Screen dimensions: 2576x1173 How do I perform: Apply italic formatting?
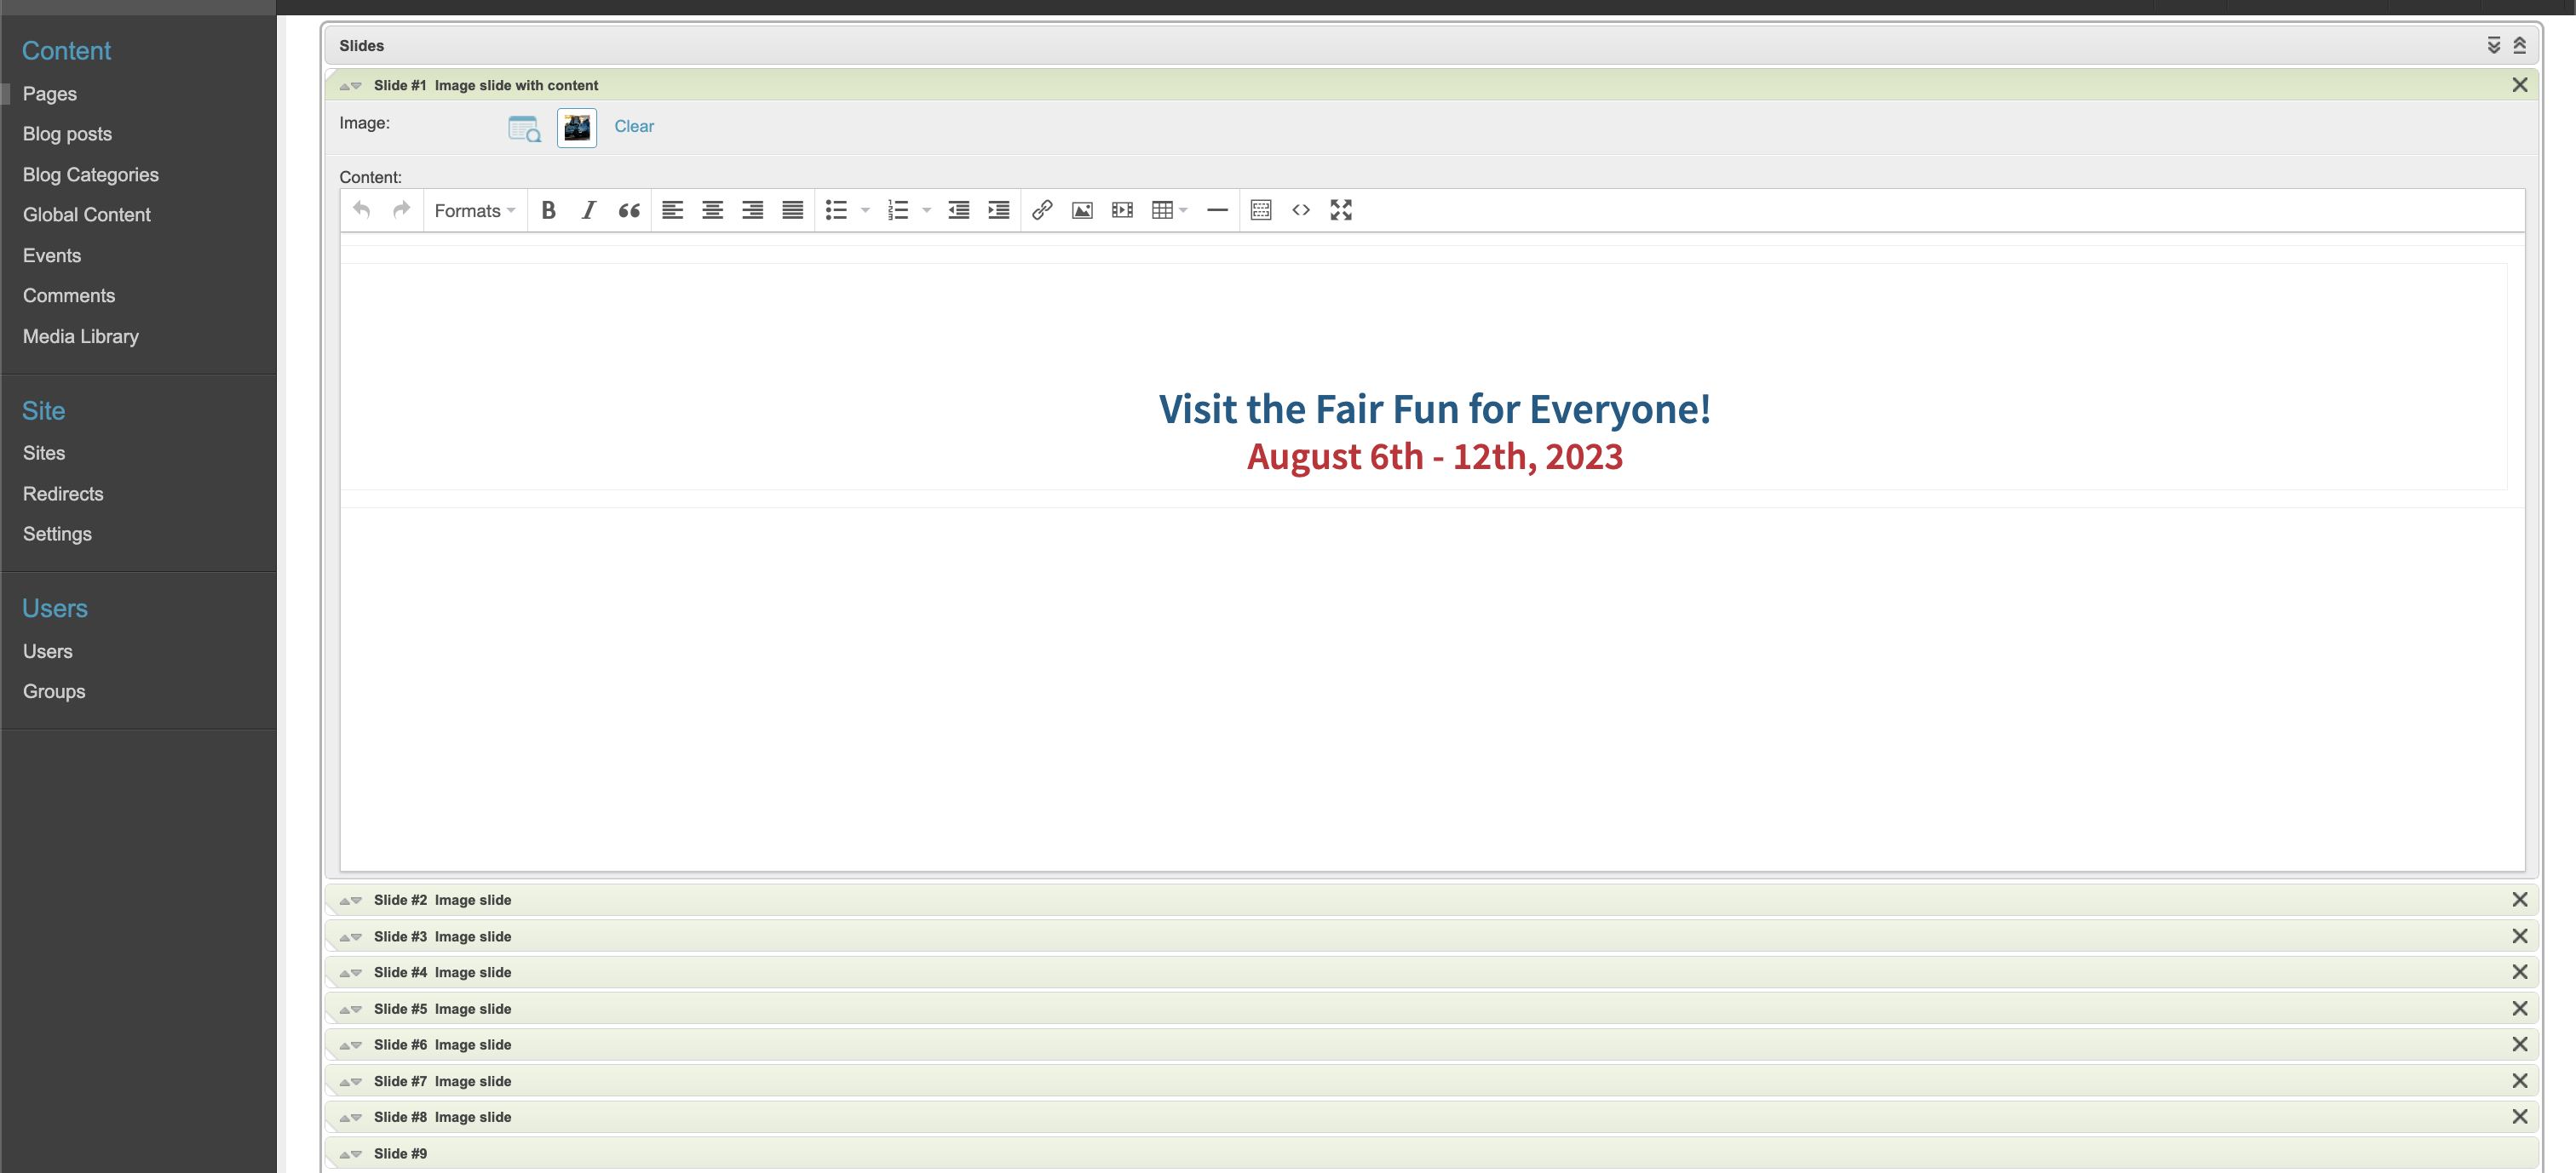tap(588, 209)
